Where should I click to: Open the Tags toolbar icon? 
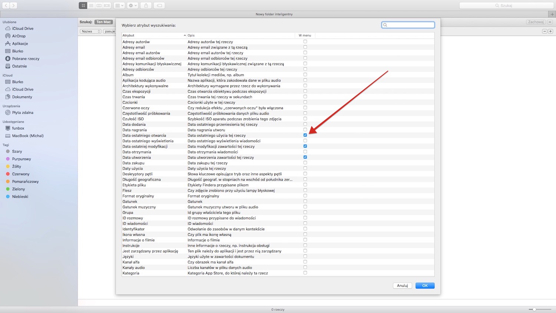click(x=159, y=5)
